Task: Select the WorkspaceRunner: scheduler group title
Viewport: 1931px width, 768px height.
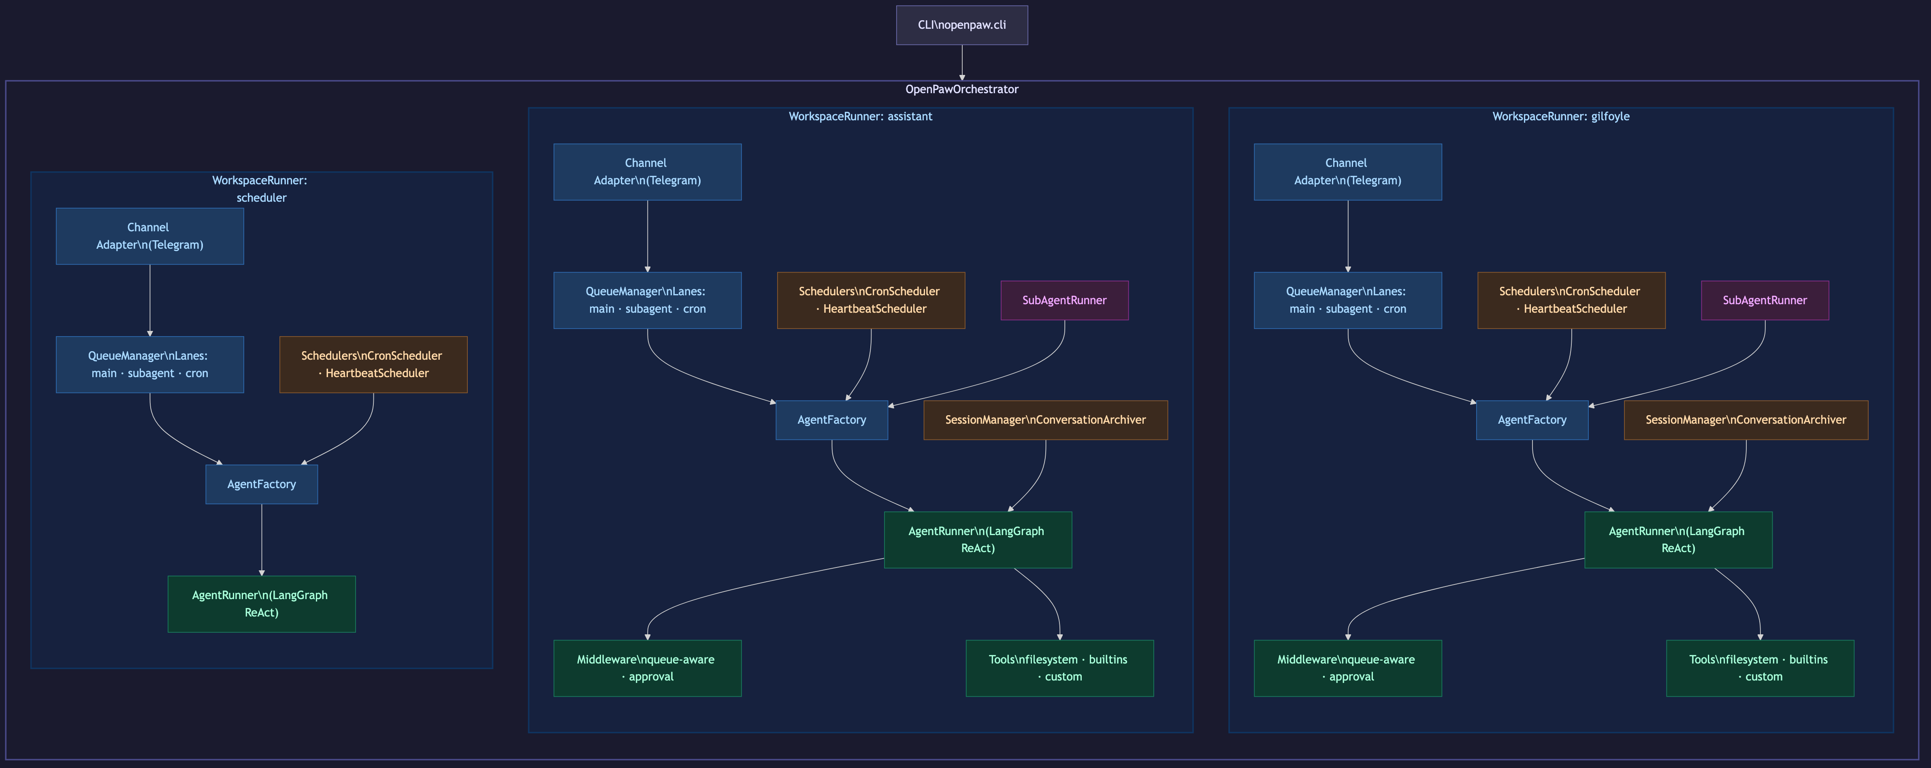Action: point(260,189)
